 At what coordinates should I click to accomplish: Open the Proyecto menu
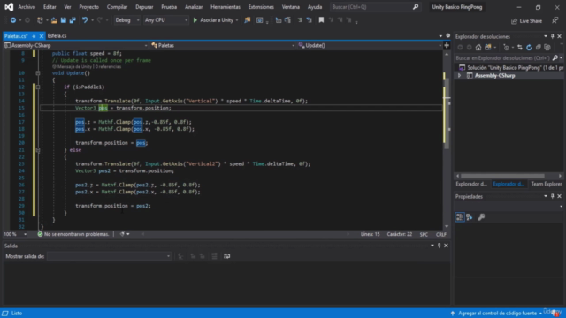pyautogui.click(x=88, y=7)
